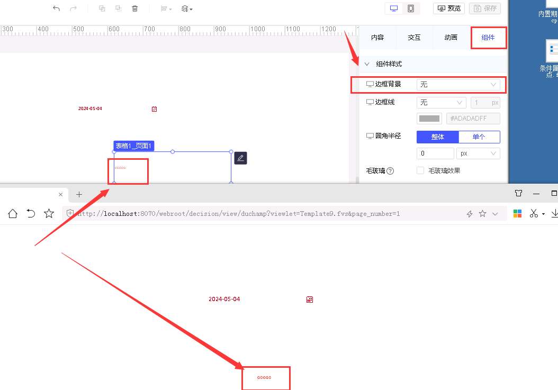
Task: Enable the 毛玻璃效果 checkbox
Action: [420, 170]
